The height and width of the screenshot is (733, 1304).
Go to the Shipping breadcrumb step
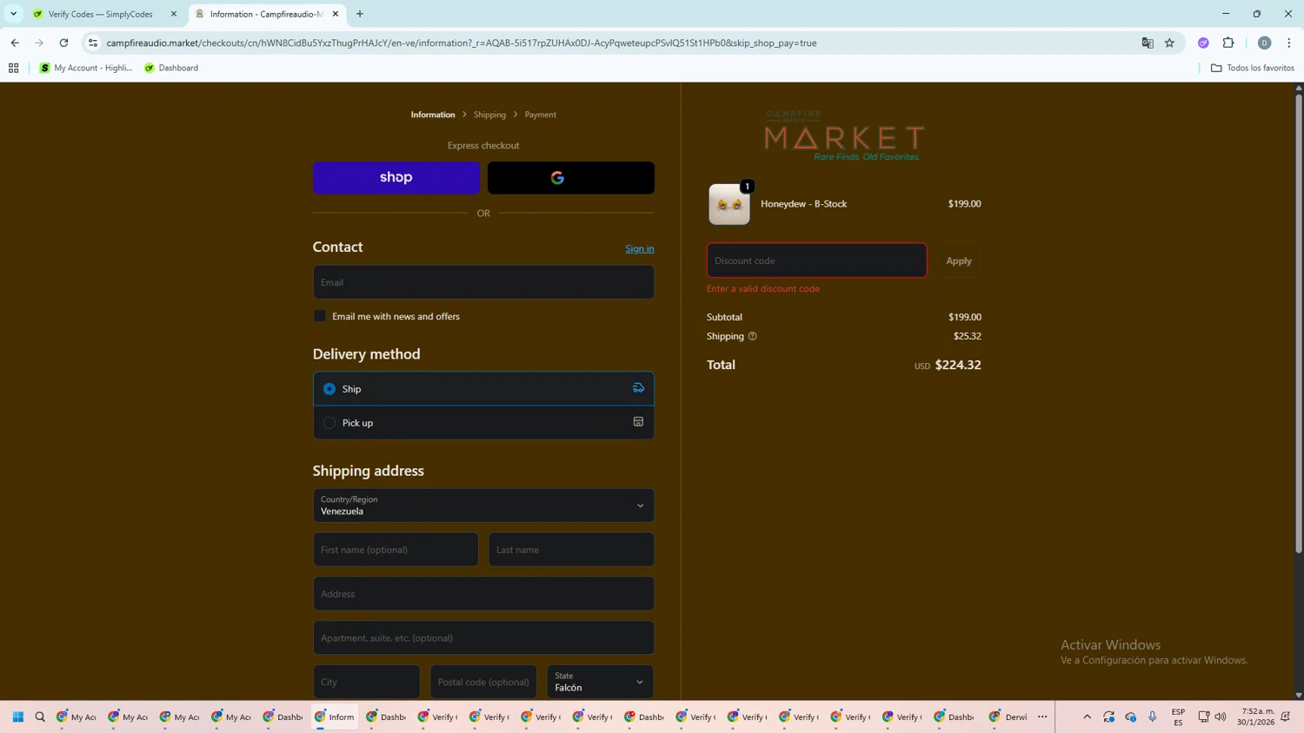click(x=489, y=115)
